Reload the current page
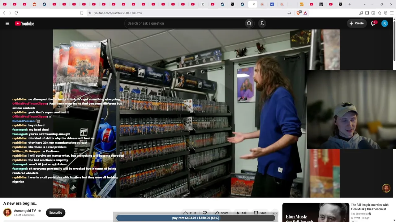Screen dimensions: 396x222 click(16, 13)
